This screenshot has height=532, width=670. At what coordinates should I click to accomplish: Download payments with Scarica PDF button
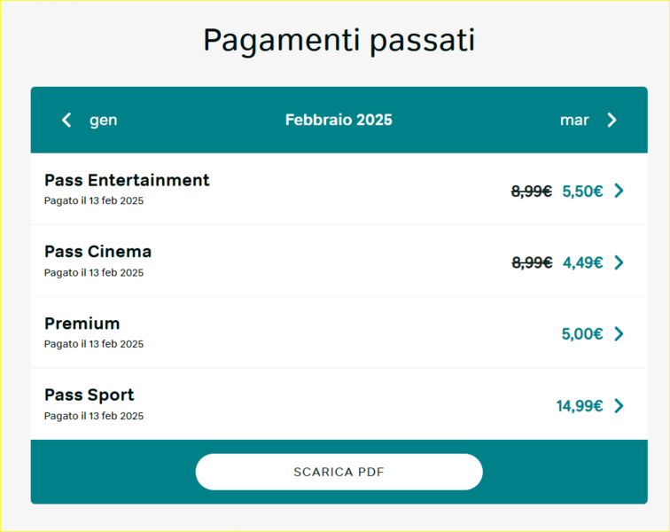339,472
